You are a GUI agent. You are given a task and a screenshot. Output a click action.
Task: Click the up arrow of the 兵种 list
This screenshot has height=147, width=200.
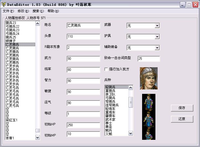(131, 87)
